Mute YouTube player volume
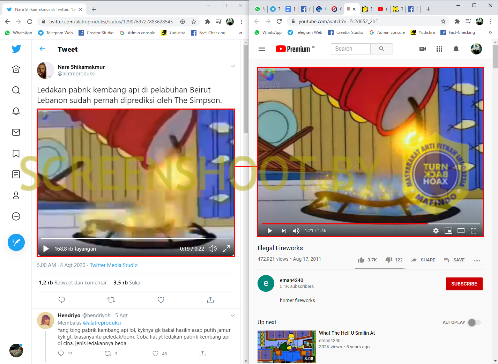Screen dimensions: 498x364 click(296, 231)
